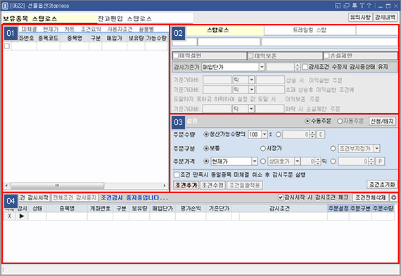Switch to the 트레일링 스탑 tab
The height and width of the screenshot is (276, 401).
(310, 30)
